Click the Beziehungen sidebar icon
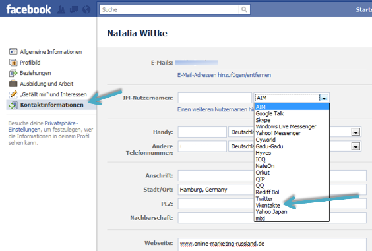The width and height of the screenshot is (372, 251). point(13,73)
